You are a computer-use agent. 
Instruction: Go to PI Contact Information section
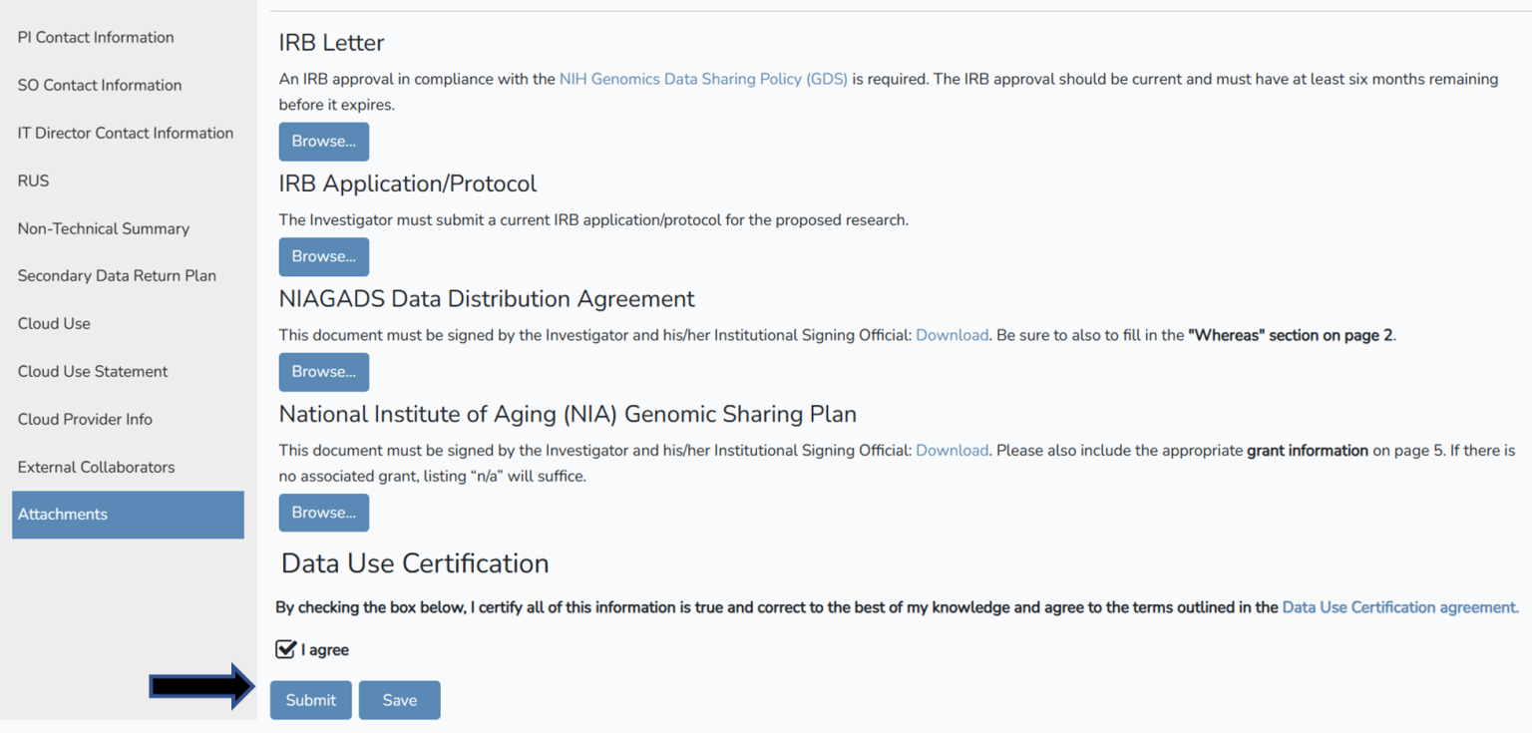[96, 38]
